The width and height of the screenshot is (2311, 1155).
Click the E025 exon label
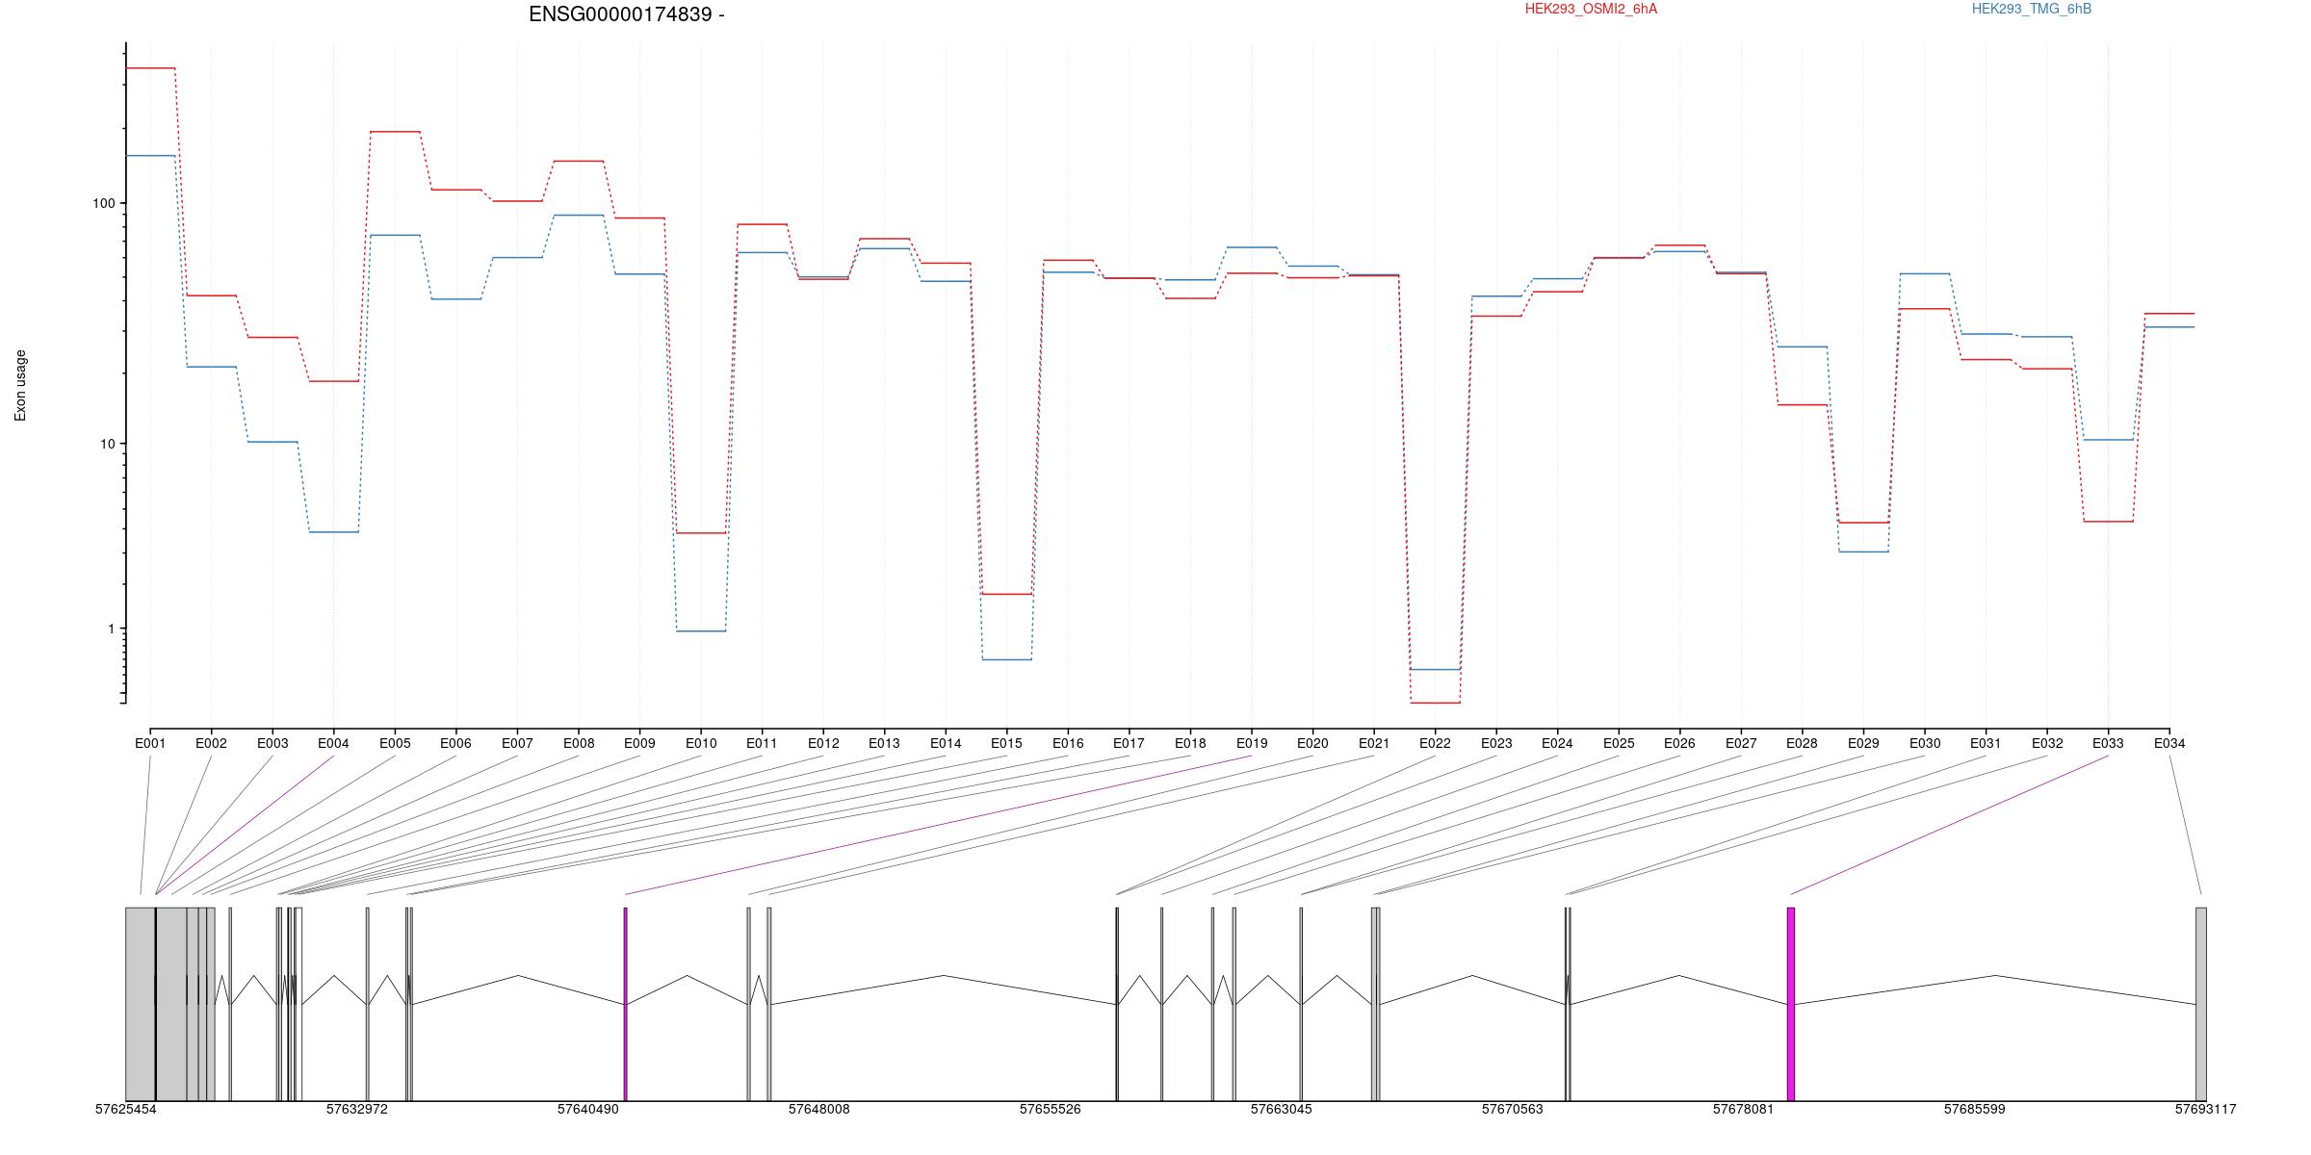coord(1619,743)
